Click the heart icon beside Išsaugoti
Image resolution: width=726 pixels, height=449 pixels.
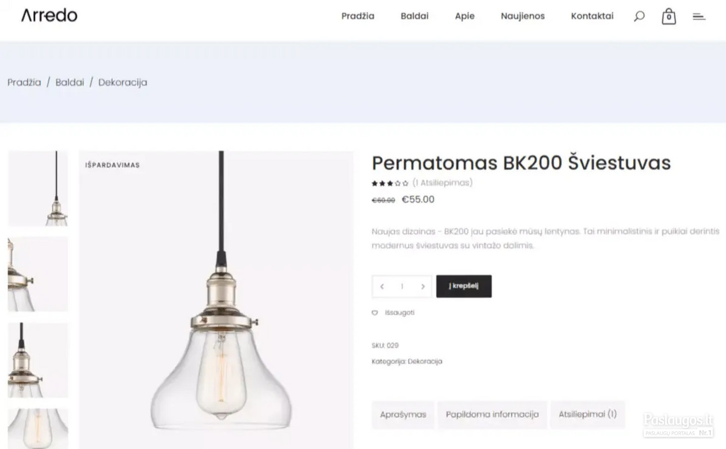tap(375, 313)
